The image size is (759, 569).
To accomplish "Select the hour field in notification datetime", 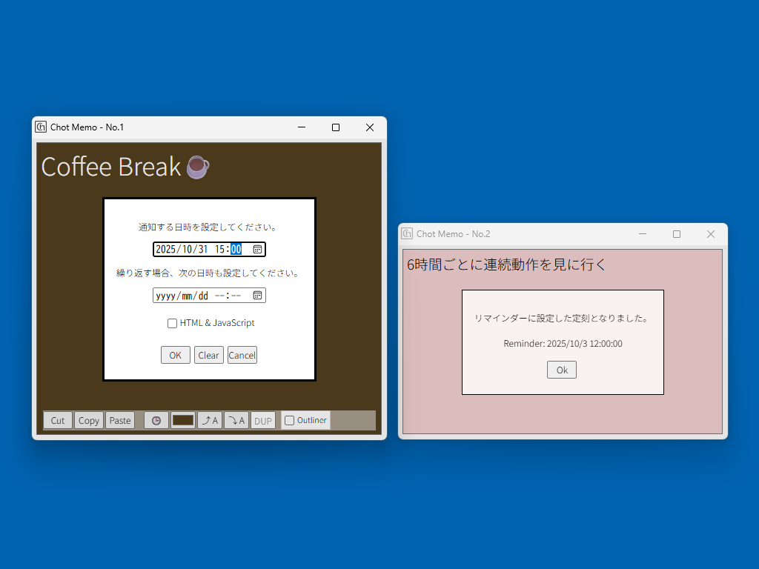I will (222, 250).
